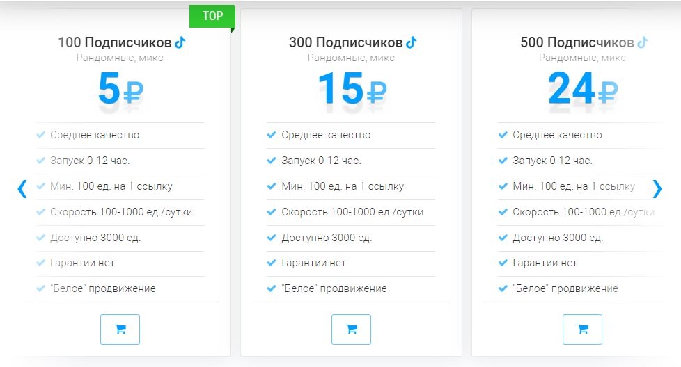
Task: Click "Белое" продвижение in 500 Подписчиков card
Action: click(565, 288)
